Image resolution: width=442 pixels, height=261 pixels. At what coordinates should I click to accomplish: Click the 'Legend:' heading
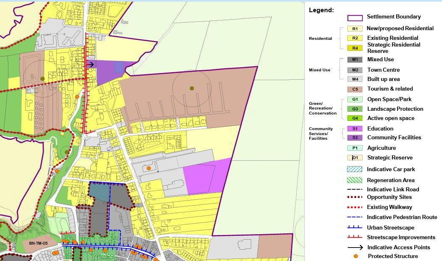(x=321, y=10)
